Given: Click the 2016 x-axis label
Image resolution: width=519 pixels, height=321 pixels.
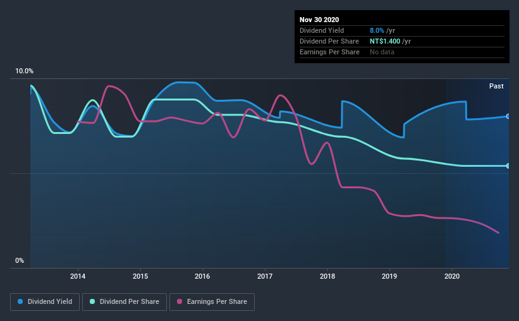Looking at the screenshot, I should 202,276.
